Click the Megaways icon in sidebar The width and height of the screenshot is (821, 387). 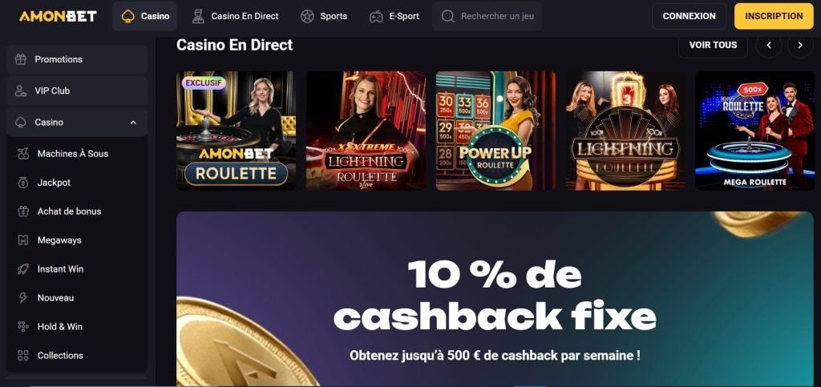23,240
